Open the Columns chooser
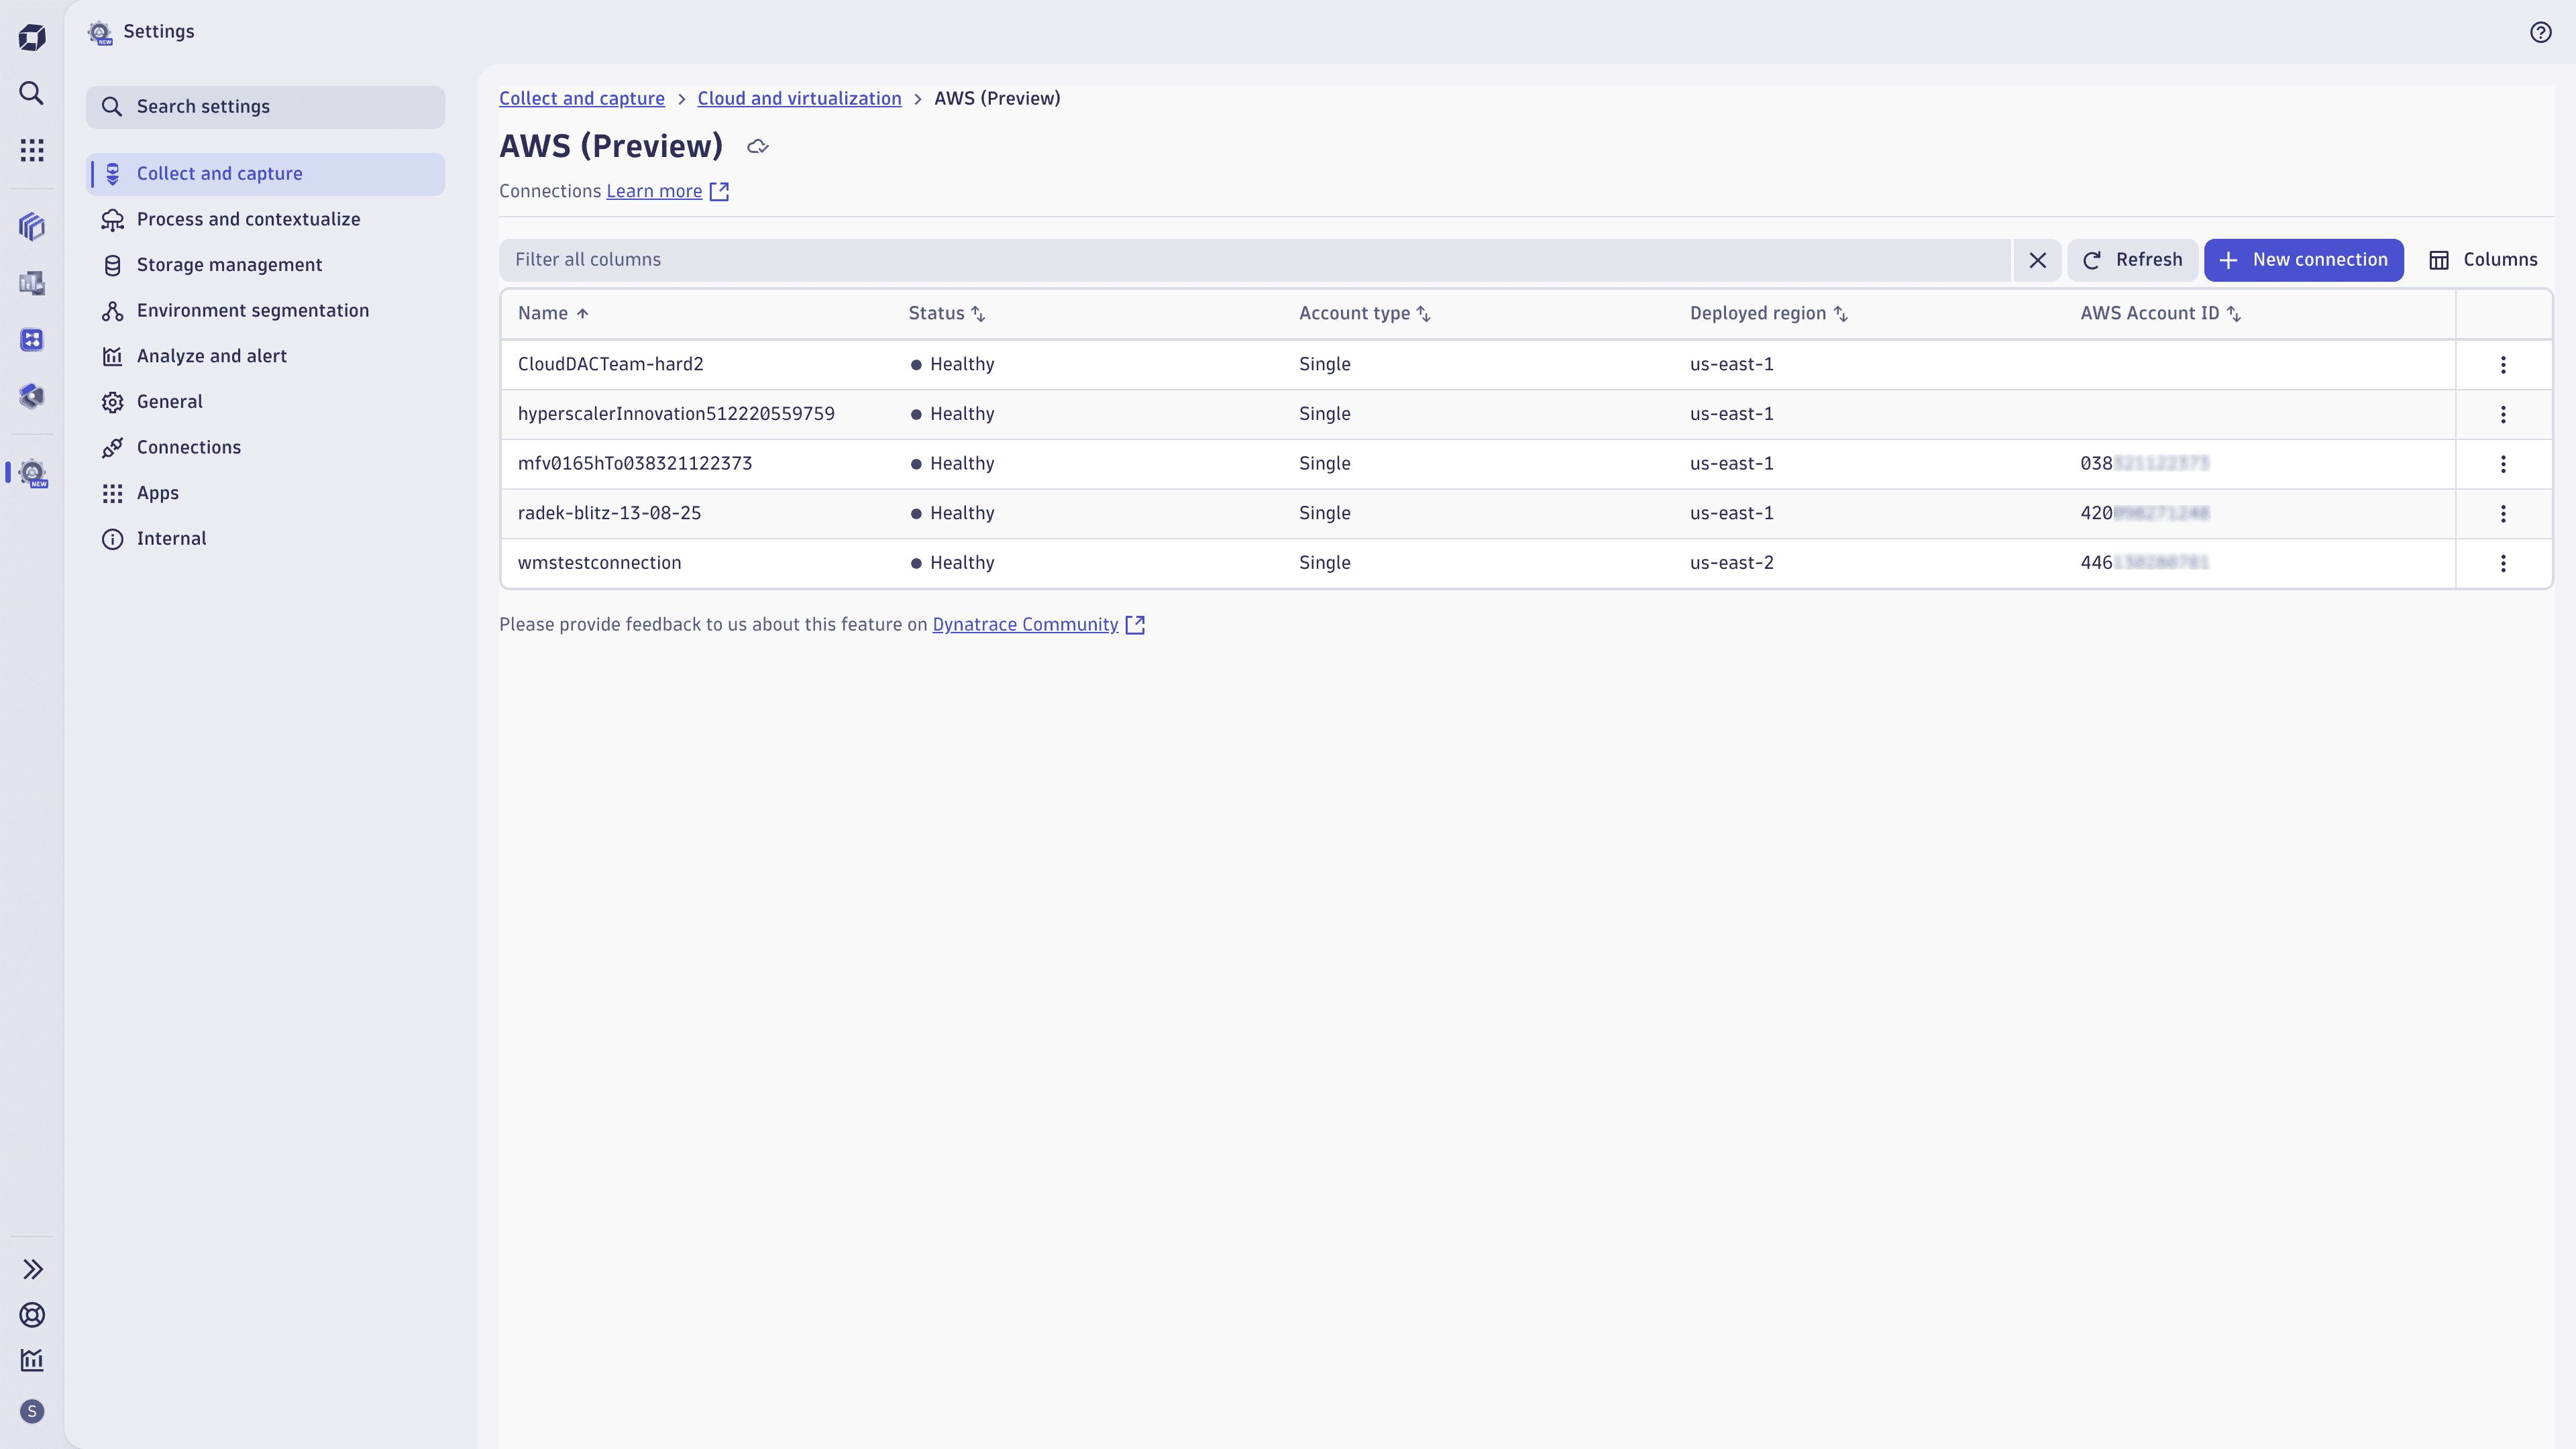2576x1449 pixels. coord(2483,260)
